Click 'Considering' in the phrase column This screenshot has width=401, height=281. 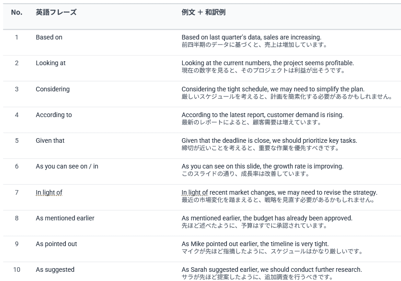(52, 89)
